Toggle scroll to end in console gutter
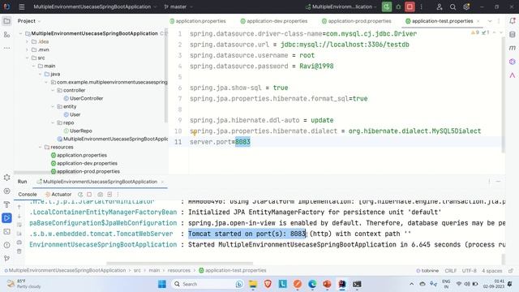This screenshot has width=519, height=292. coord(19,234)
